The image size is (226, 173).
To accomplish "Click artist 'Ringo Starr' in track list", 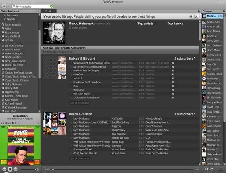I will [x=118, y=142].
